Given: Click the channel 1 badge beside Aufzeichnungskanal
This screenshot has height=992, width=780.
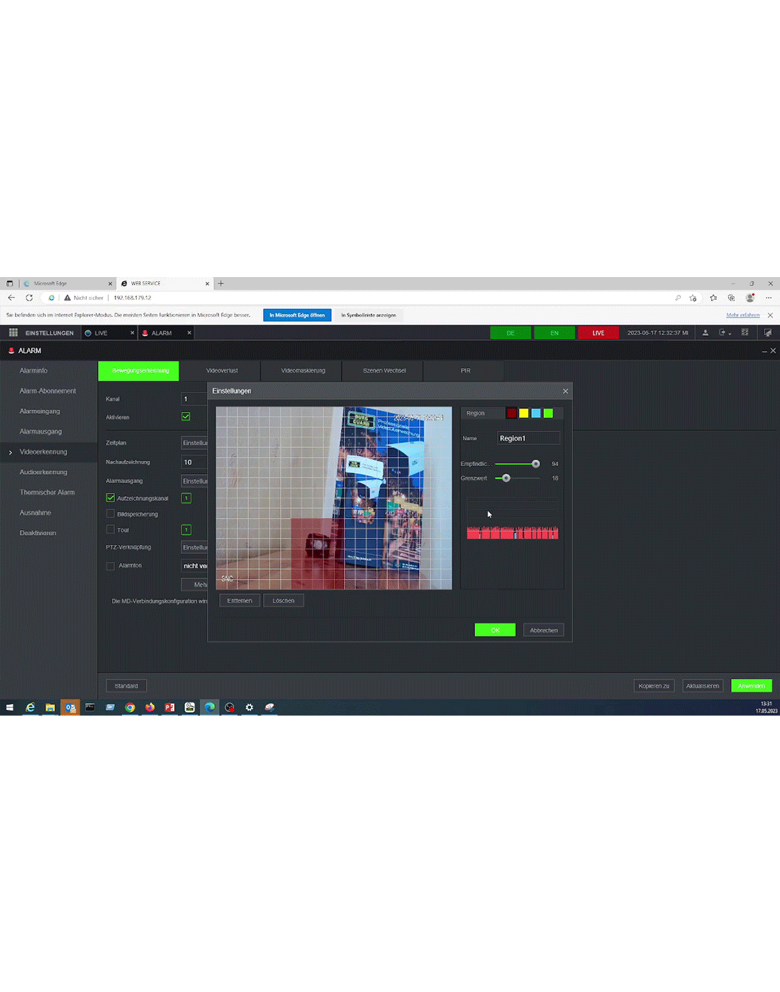Looking at the screenshot, I should pos(186,498).
